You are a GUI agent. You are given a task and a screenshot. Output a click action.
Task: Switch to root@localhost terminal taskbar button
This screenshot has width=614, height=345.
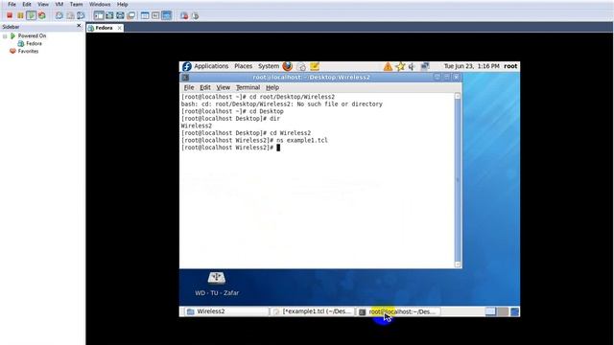click(399, 311)
